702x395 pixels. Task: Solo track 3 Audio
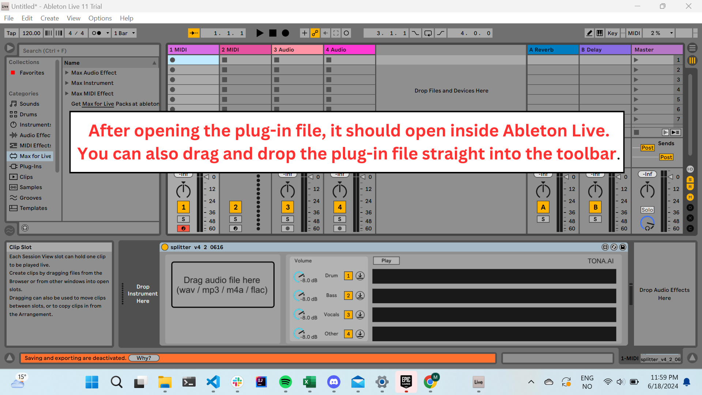click(288, 219)
